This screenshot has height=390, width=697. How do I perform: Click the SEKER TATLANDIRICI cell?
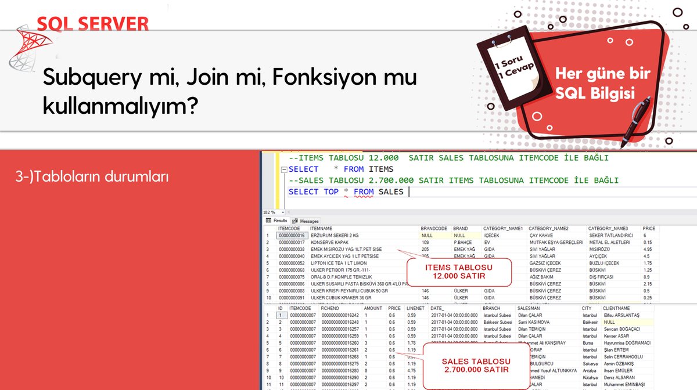(x=611, y=236)
